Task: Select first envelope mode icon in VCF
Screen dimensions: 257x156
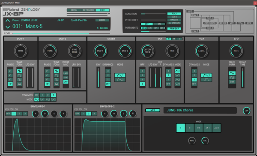Action: click(x=177, y=71)
